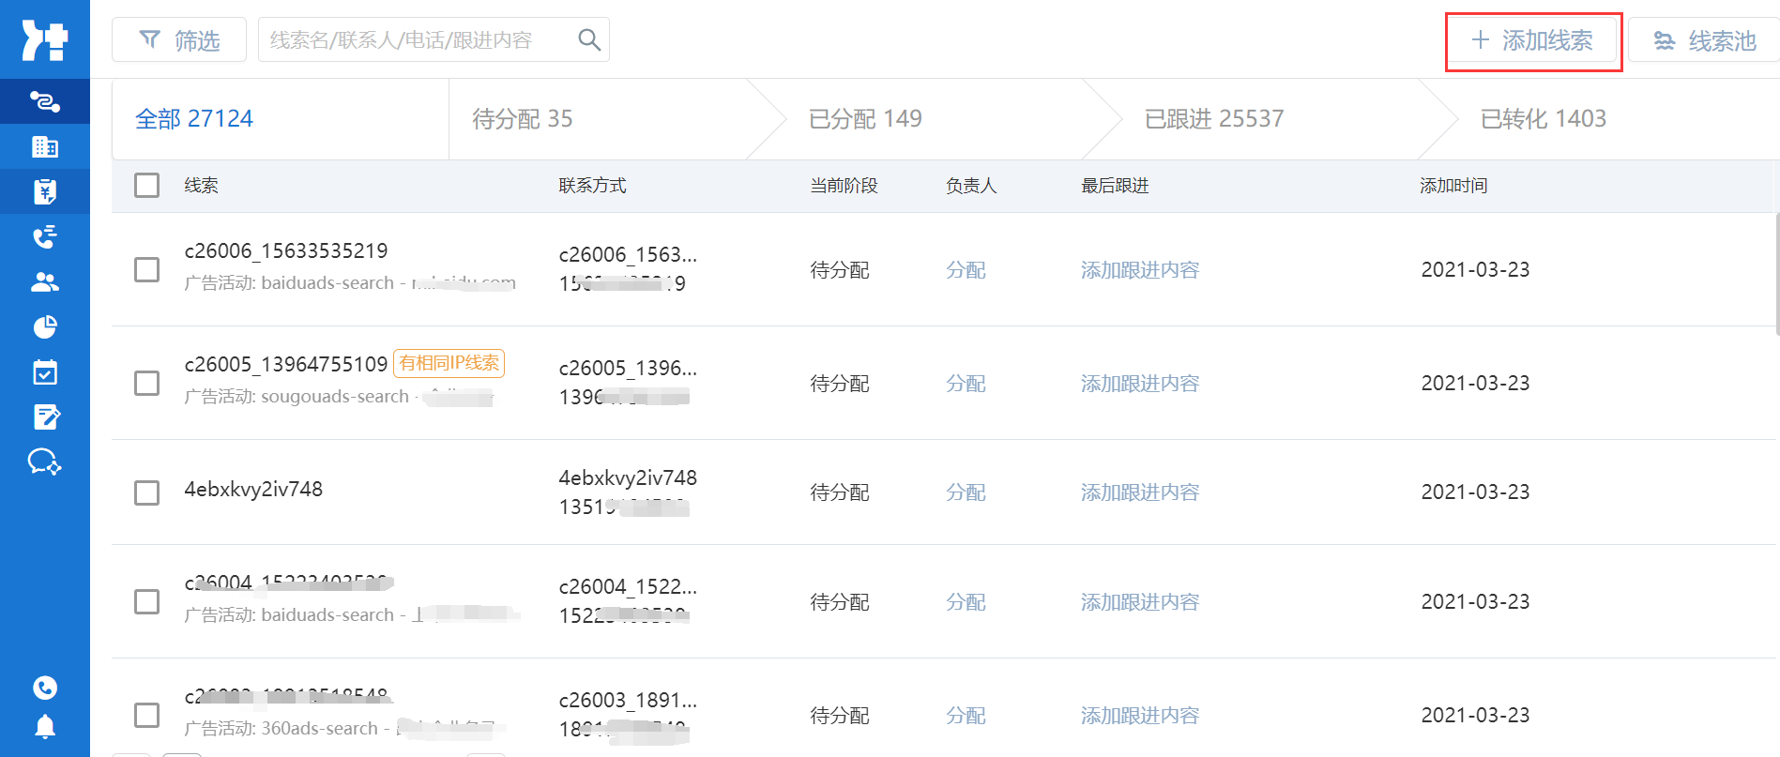
Task: Switch to the 已跟进 25537 tab
Action: (x=1213, y=119)
